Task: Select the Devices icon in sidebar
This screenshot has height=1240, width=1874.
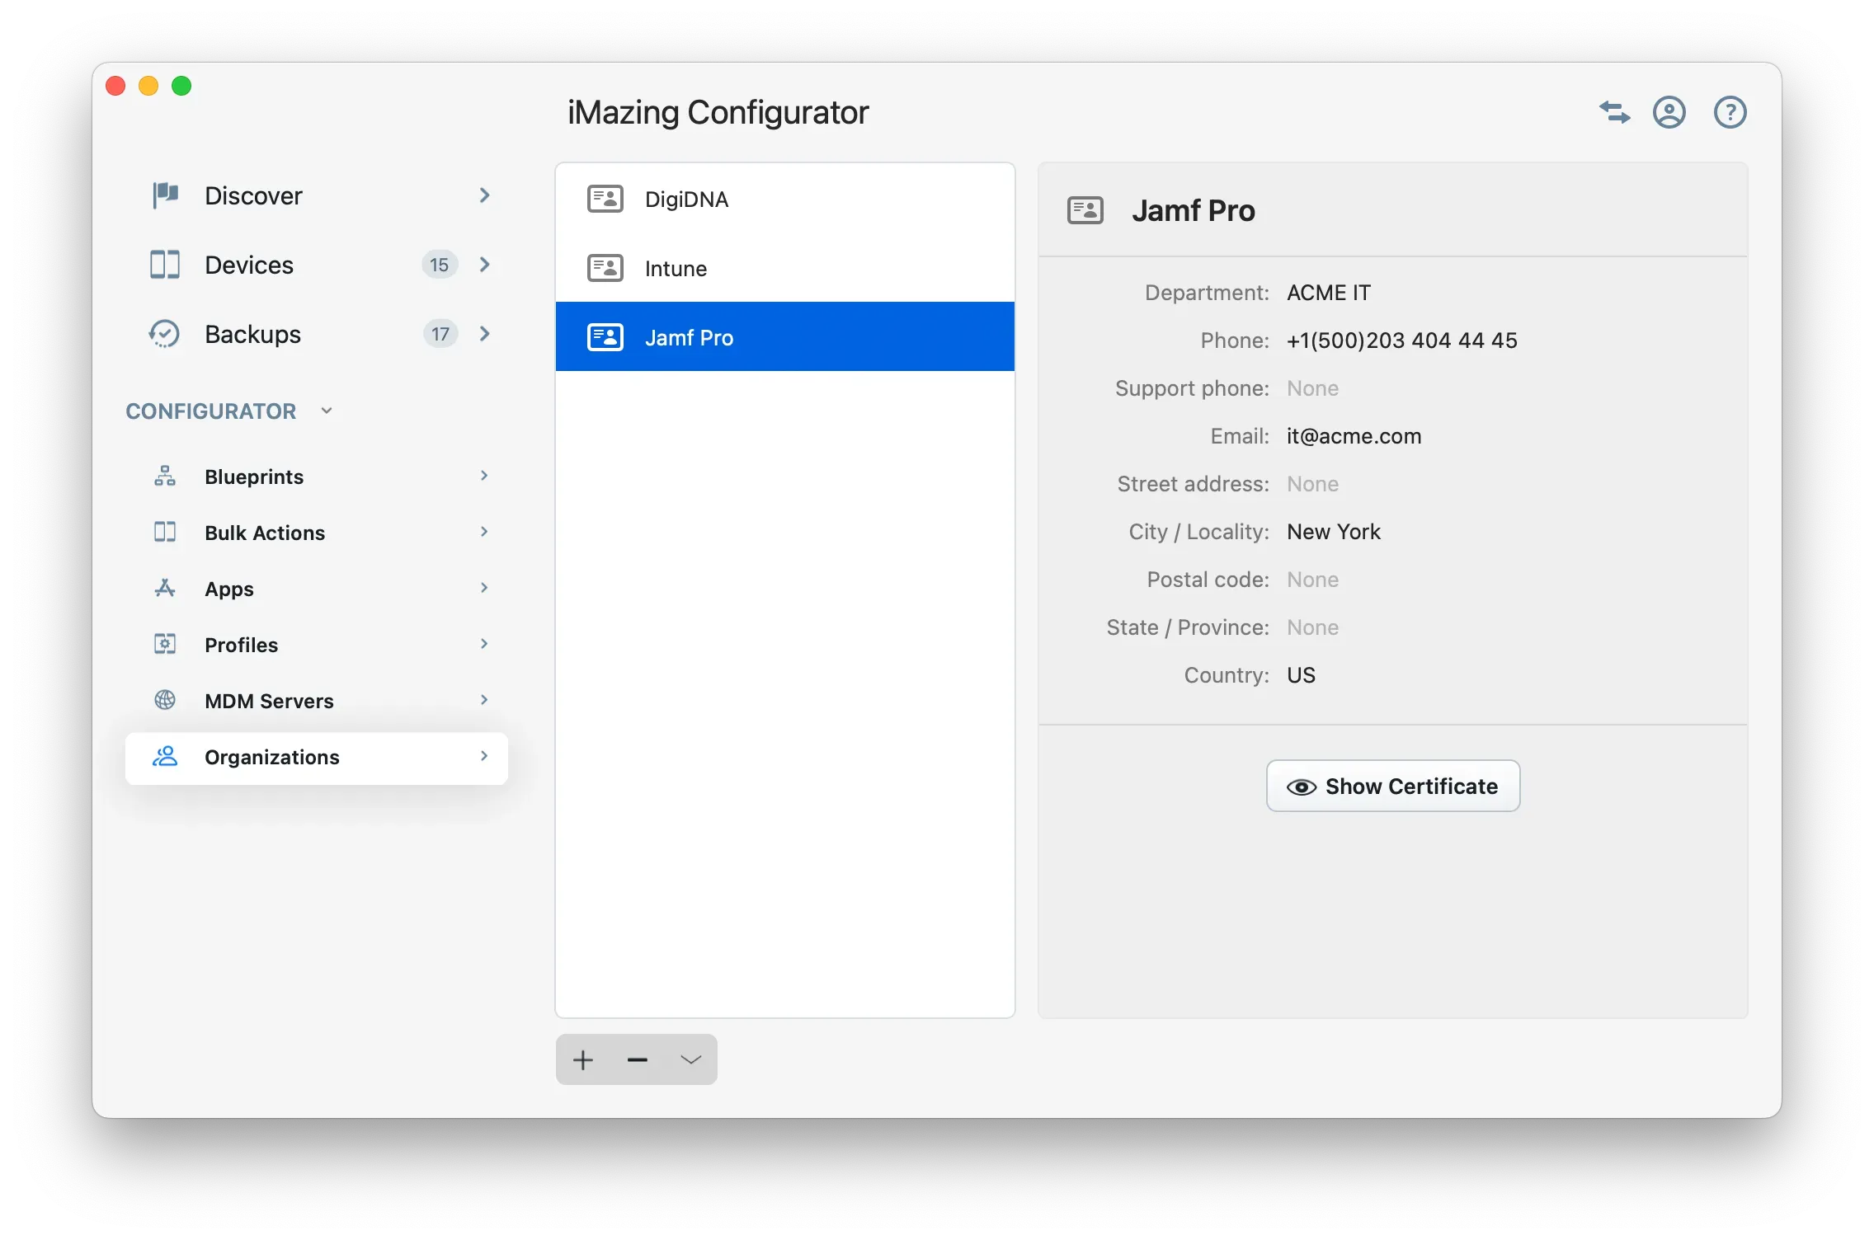Action: click(x=164, y=265)
